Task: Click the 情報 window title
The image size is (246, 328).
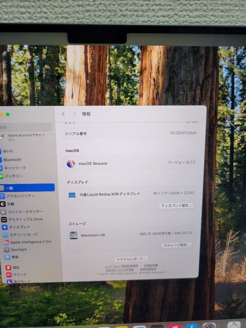Action: 86,114
